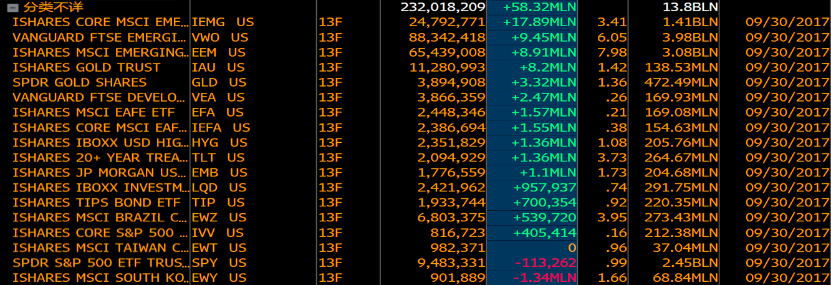Click group market value 13.8BLN
Viewport: 831px width, 285px height.
click(x=691, y=7)
